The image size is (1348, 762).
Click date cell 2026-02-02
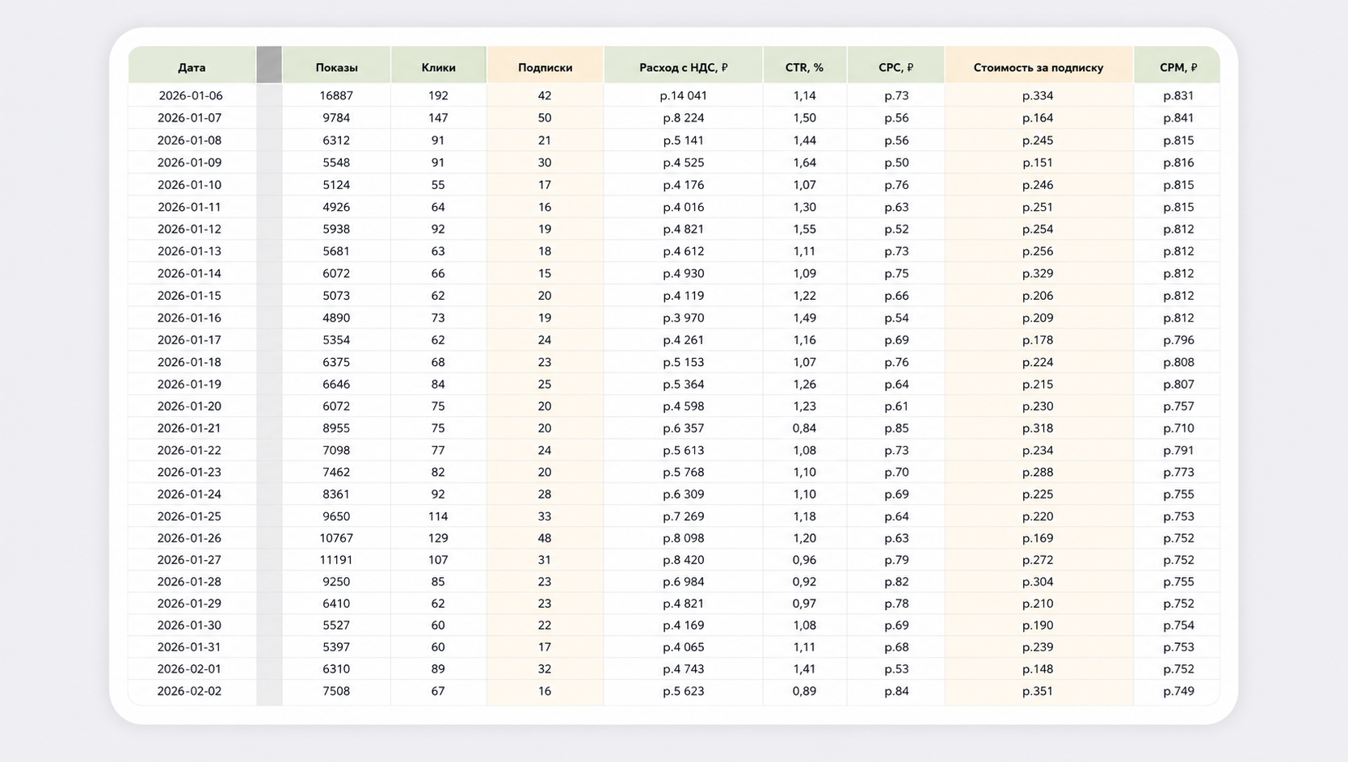coord(189,691)
